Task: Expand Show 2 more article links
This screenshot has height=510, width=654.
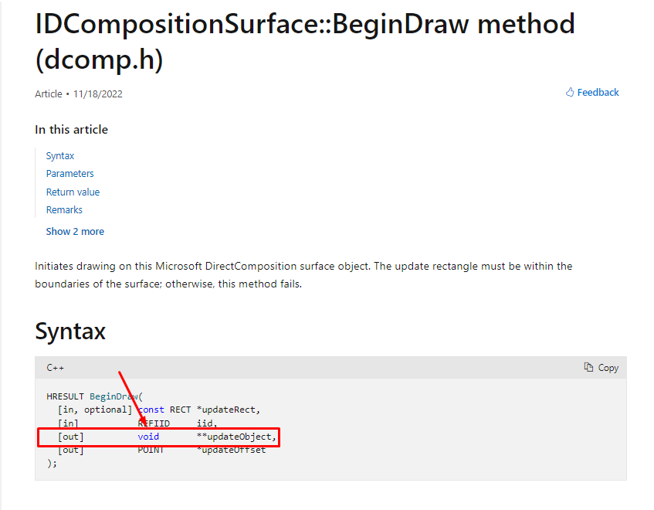Action: [x=75, y=232]
